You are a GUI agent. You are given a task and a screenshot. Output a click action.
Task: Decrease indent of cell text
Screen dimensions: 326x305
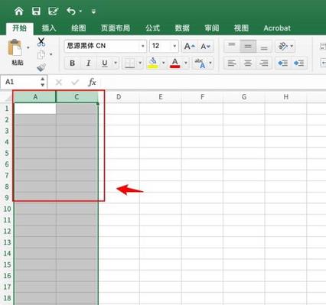283,63
